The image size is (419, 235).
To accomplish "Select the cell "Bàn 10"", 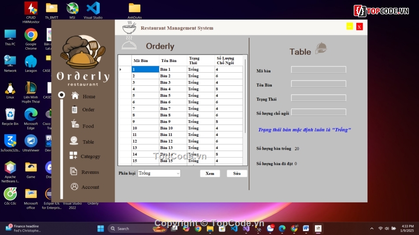I will click(173, 128).
